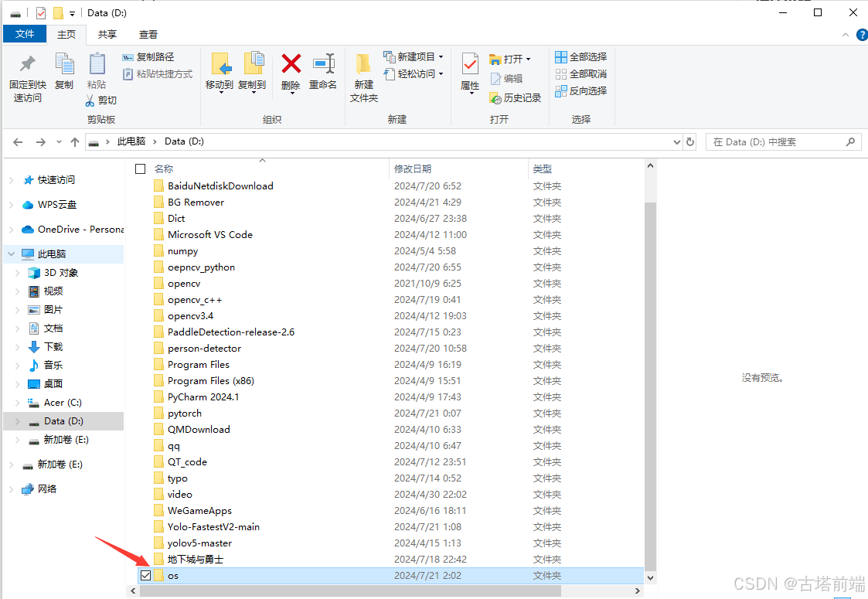Select 桌面 Desktop in navigation pane
This screenshot has height=599, width=868.
coord(53,383)
